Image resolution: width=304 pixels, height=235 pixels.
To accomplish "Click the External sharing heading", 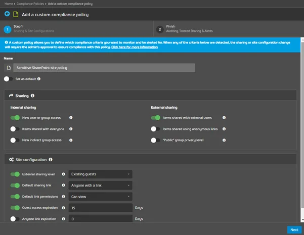I will [x=164, y=107].
